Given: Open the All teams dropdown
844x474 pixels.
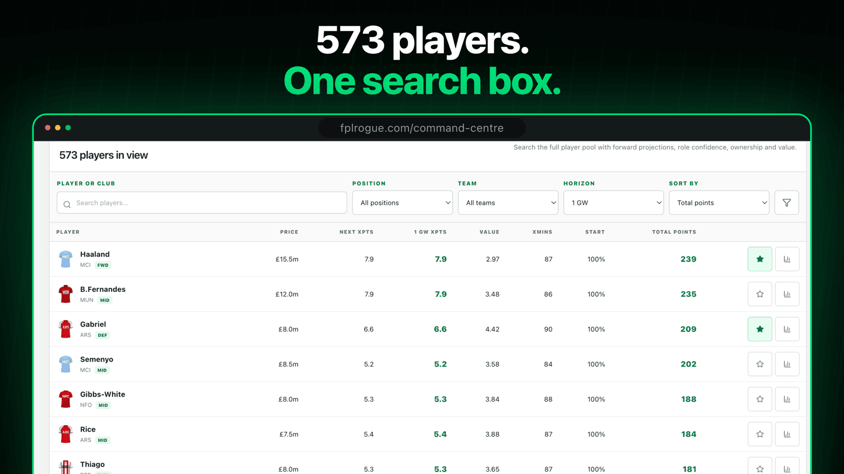Looking at the screenshot, I should (x=508, y=203).
